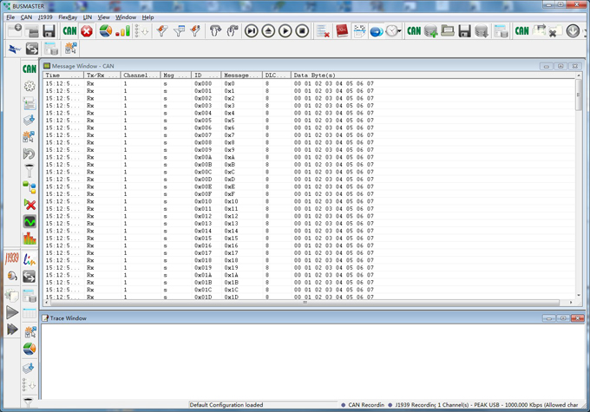Click the green CAN connect icon in toolbar
The image size is (590, 412).
coord(69,31)
